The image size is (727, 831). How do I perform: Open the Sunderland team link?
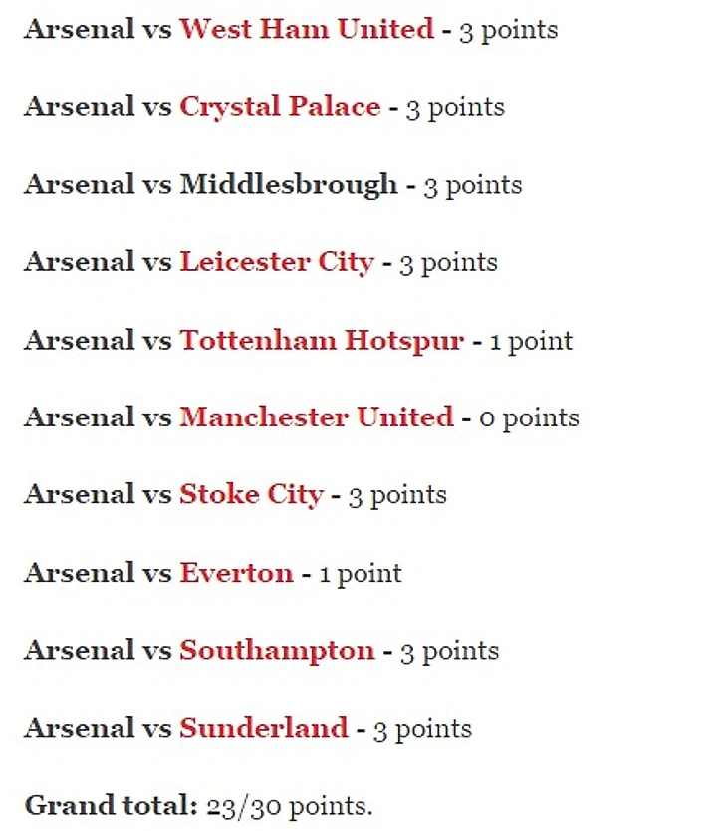click(264, 728)
